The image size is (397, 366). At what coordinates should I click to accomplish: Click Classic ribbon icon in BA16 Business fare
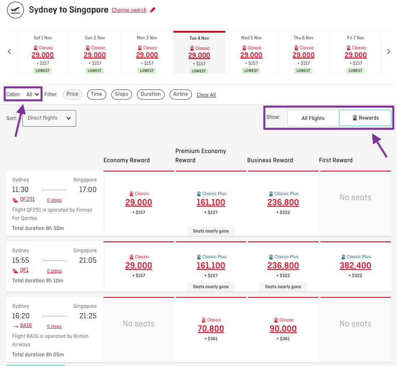tap(276, 320)
